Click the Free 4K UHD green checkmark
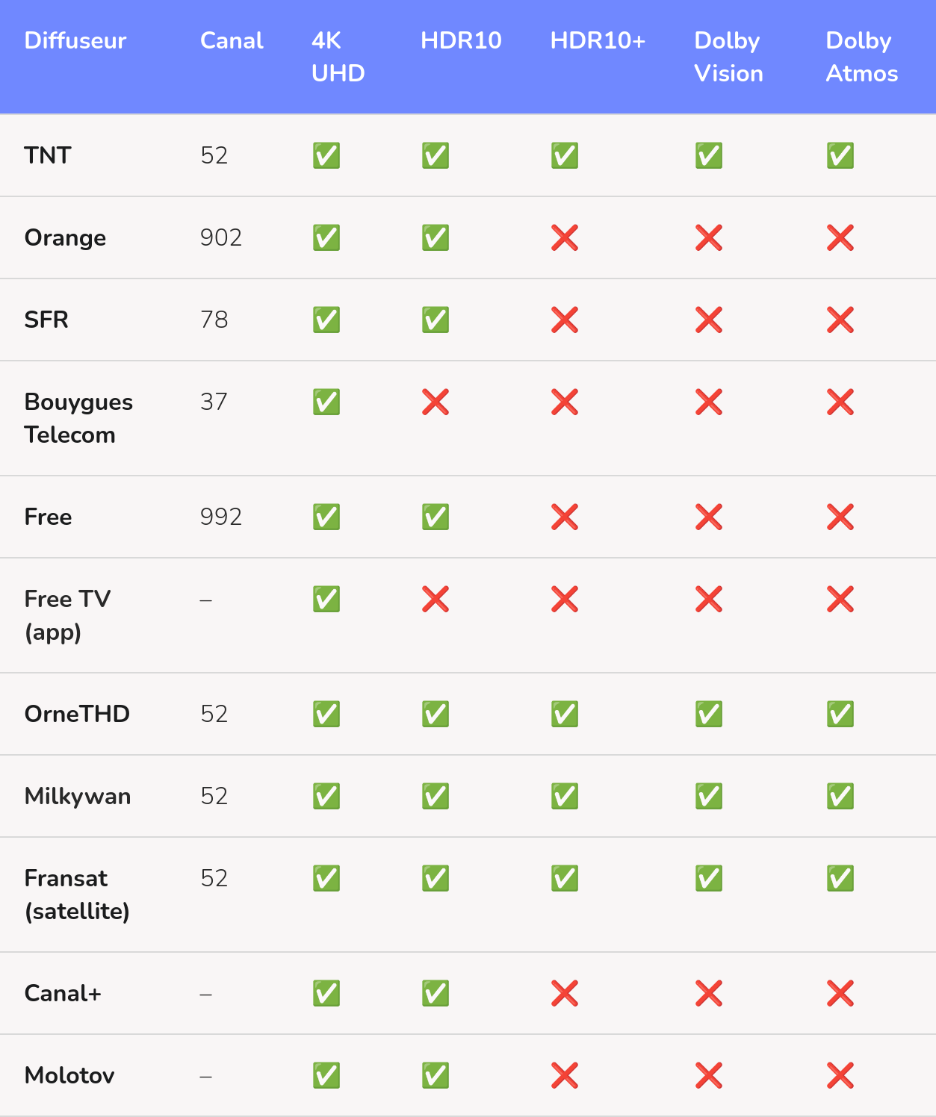Viewport: 936px width, 1117px height. [x=326, y=517]
